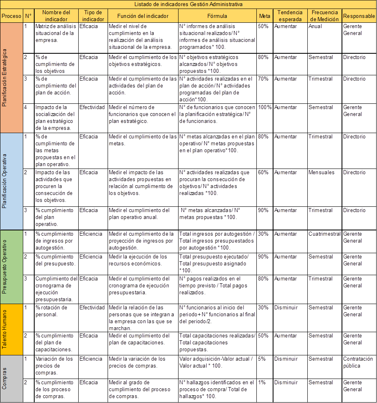Image resolution: width=377 pixels, height=403 pixels.
Task: Select the 'Proceso' column header
Action: [11, 16]
